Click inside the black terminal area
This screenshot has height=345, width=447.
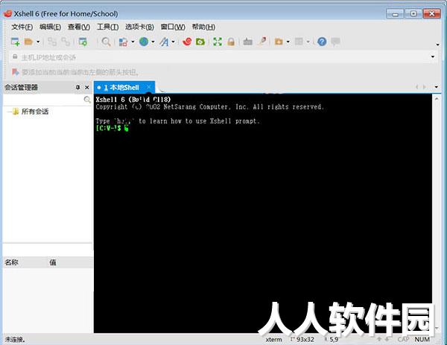tap(262, 213)
